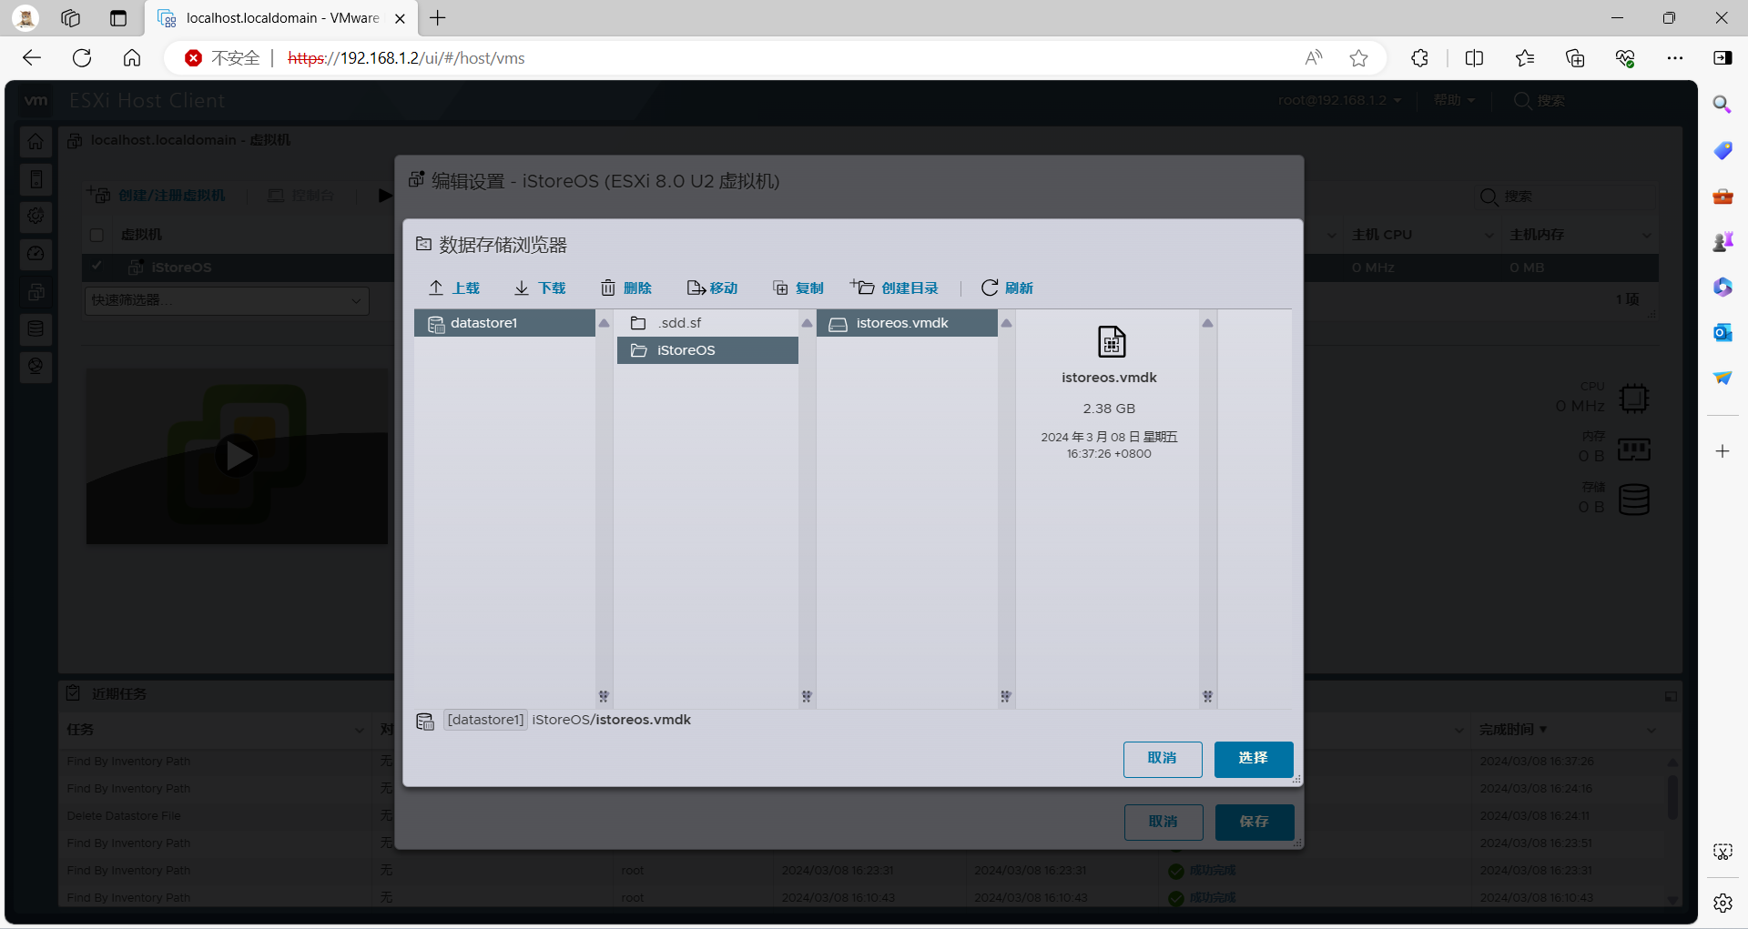Click Download in datastore browser toolbar

point(540,288)
